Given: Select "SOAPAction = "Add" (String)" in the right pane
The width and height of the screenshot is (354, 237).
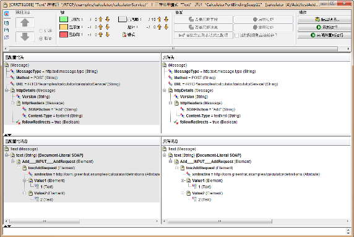Looking at the screenshot, I should (x=210, y=109).
